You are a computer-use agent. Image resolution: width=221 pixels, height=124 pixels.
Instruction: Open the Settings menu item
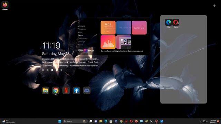pos(81,42)
